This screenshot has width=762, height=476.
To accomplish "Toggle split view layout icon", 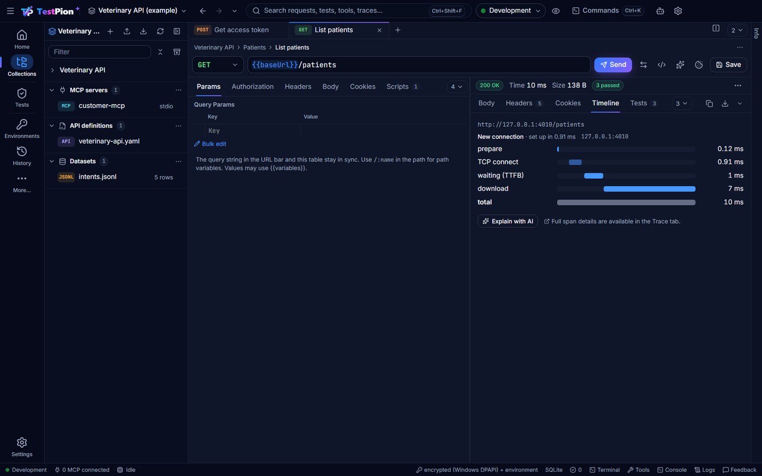I will 716,29.
